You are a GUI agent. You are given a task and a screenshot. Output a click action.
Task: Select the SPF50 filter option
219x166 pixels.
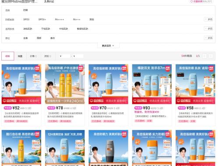(x=26, y=19)
